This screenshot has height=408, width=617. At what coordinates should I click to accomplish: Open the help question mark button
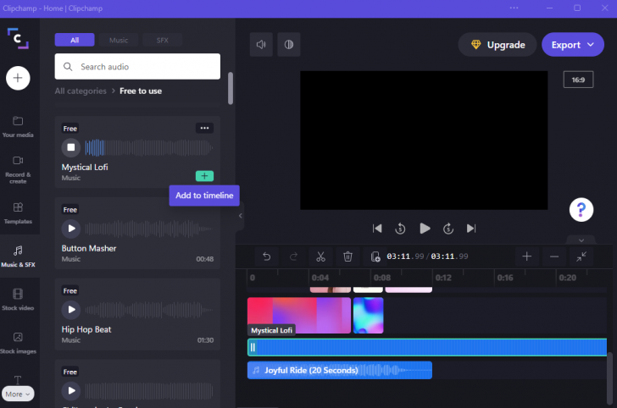pyautogui.click(x=581, y=210)
